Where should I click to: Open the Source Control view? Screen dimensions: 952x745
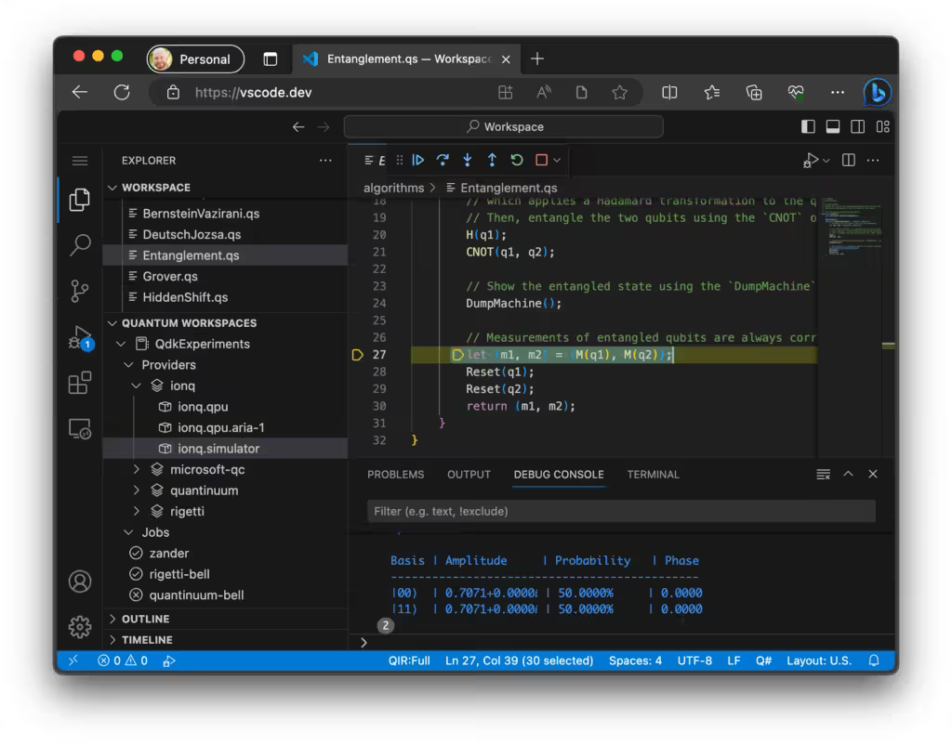80,291
